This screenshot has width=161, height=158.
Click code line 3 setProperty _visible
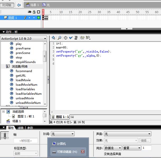(84, 51)
